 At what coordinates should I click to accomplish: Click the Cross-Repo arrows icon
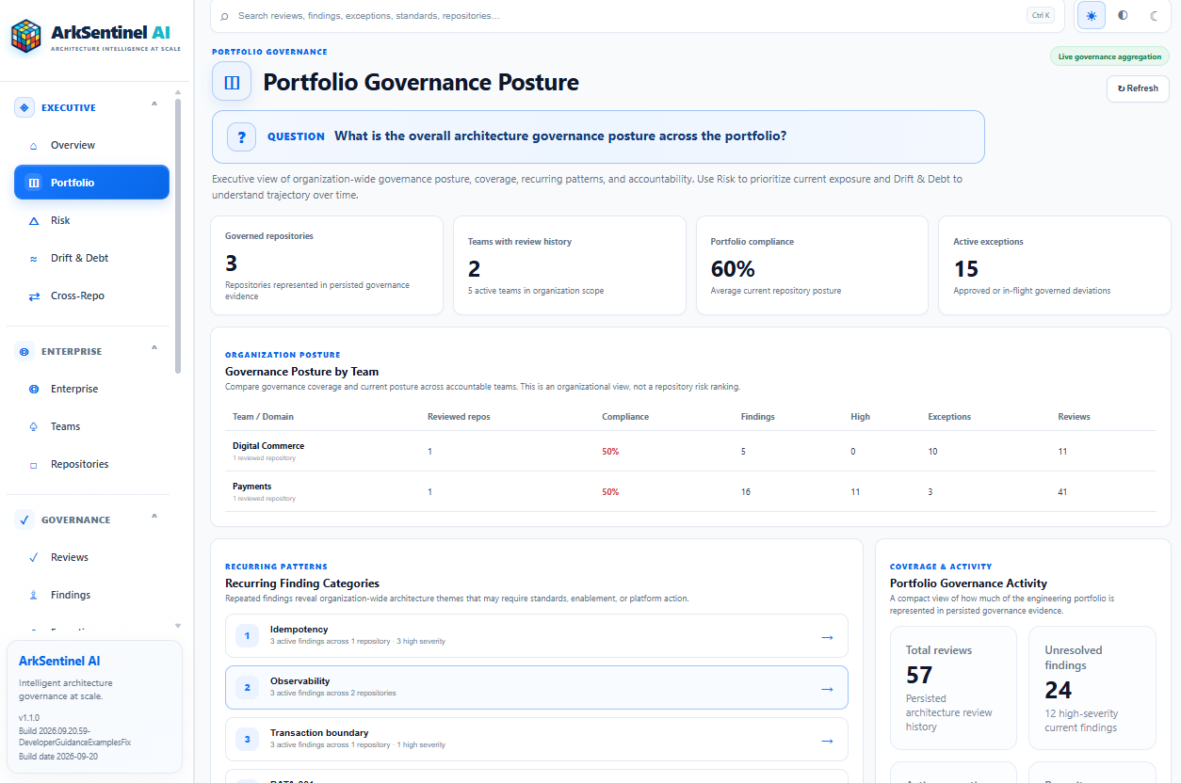(34, 296)
